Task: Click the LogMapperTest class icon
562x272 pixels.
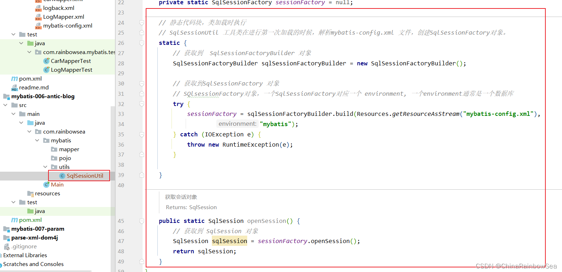Action: tap(46, 70)
